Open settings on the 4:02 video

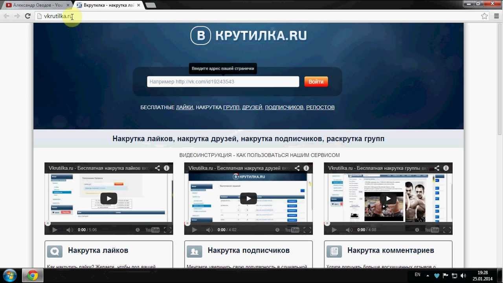coord(277,230)
